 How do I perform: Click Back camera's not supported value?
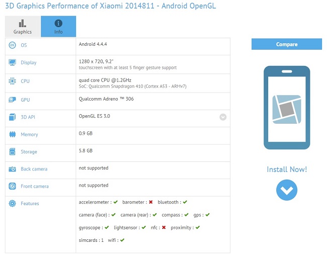[x=94, y=168]
